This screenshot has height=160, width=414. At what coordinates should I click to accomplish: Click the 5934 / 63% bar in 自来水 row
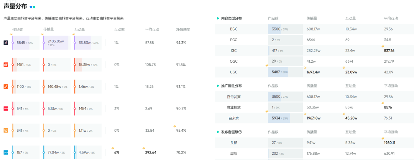click(286, 118)
